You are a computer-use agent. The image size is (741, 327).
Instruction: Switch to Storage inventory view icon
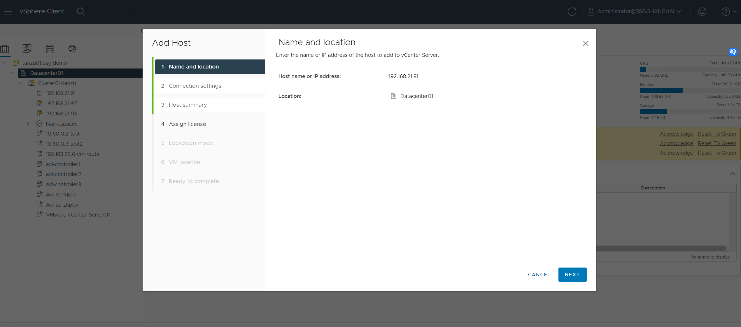coord(50,49)
